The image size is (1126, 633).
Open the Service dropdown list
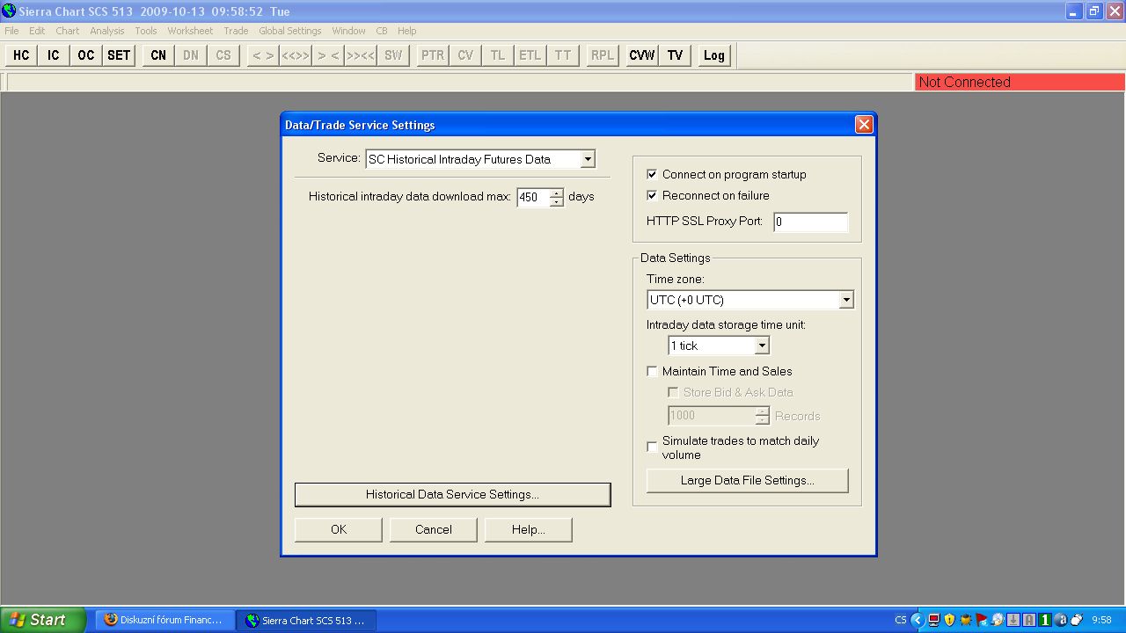[588, 159]
